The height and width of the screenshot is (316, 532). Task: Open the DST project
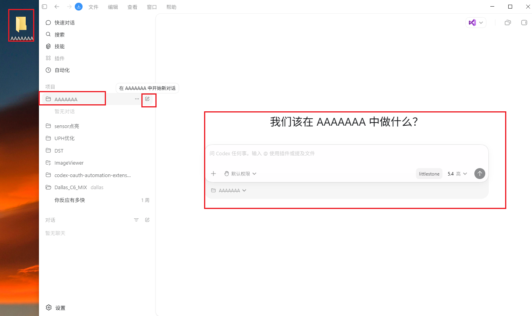coord(97,151)
